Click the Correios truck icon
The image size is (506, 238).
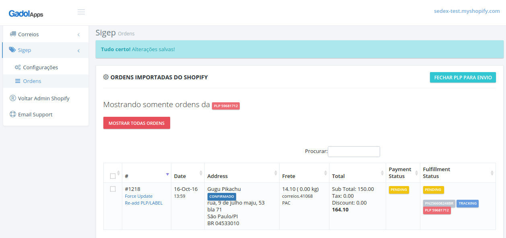(13, 34)
